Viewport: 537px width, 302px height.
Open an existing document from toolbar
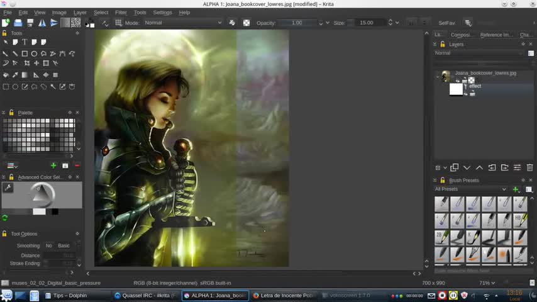coord(18,23)
